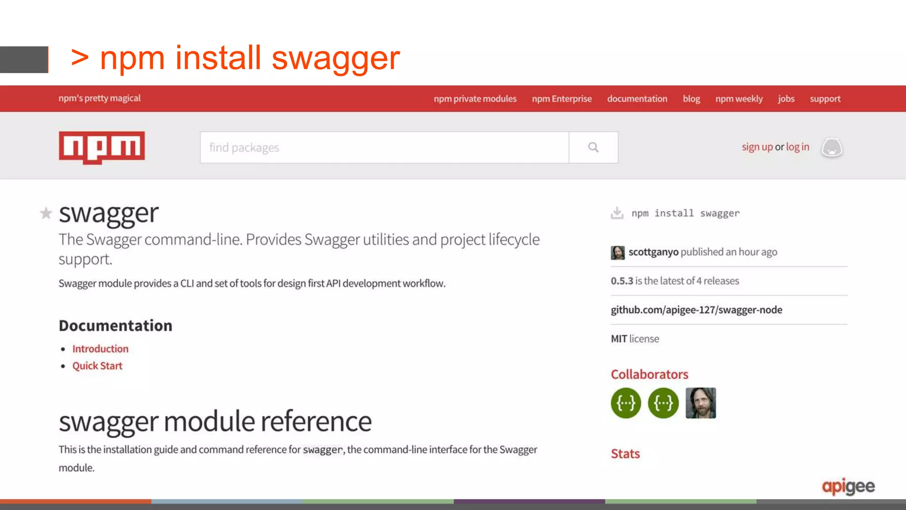Open npm weekly

click(739, 99)
